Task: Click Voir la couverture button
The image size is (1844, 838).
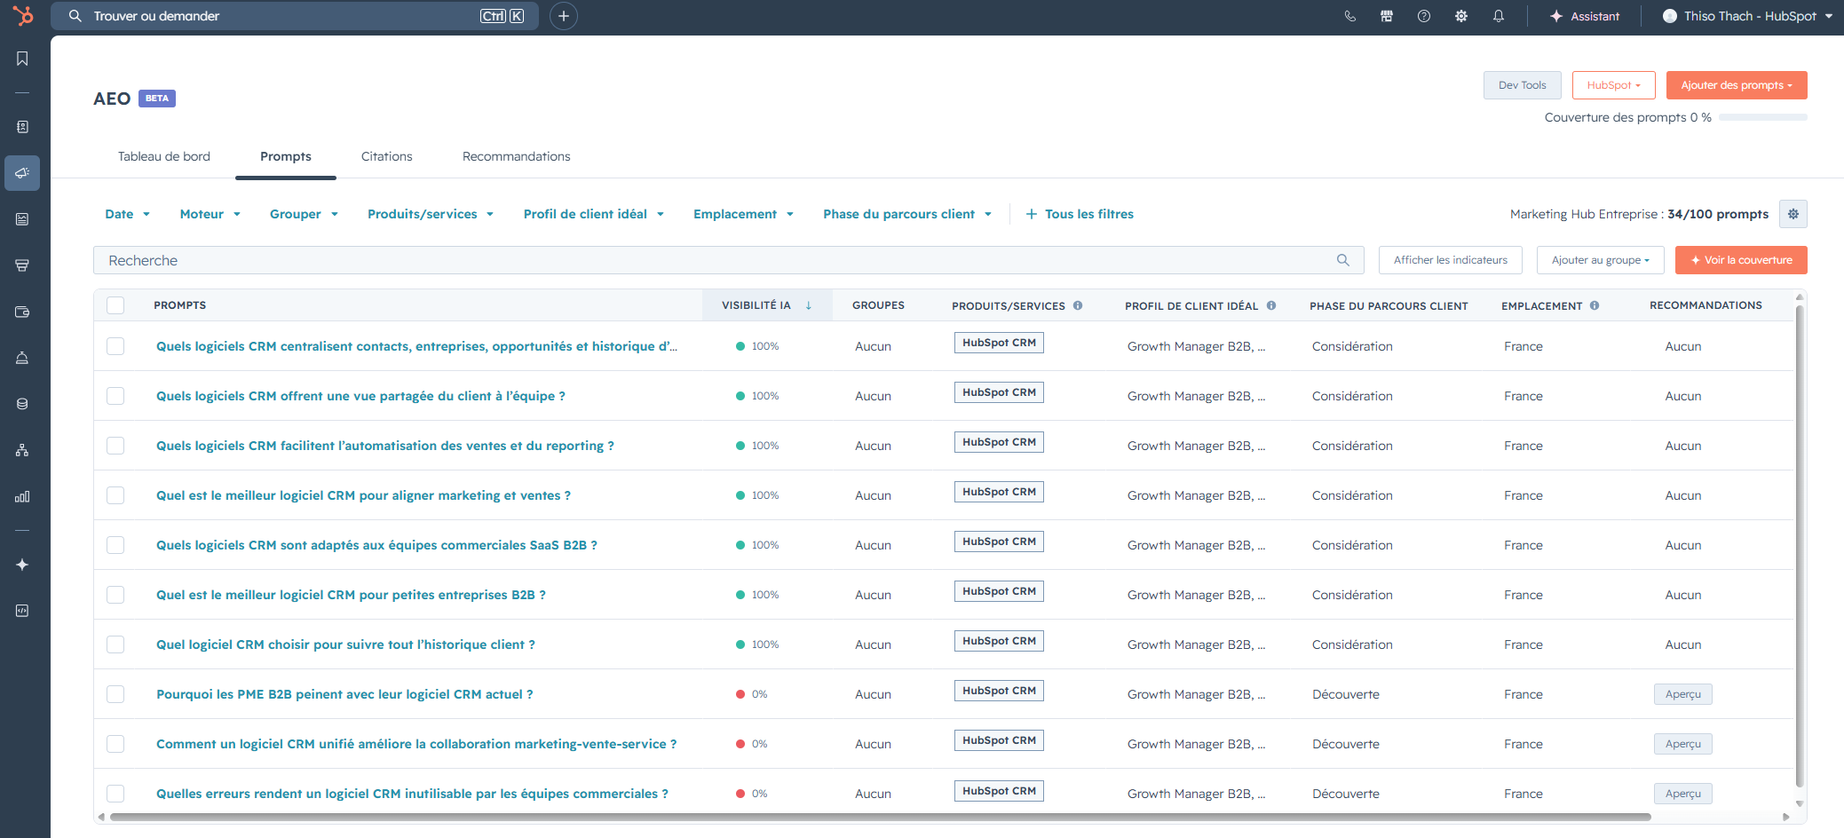Action: pyautogui.click(x=1741, y=260)
